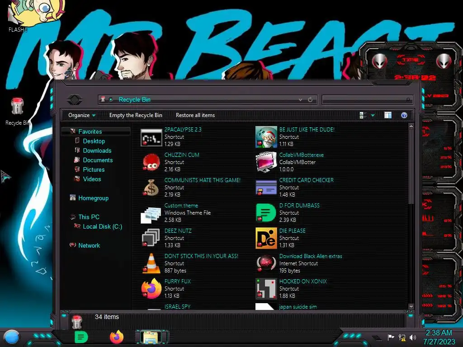
Task: Open the Organize dropdown menu
Action: (82, 115)
